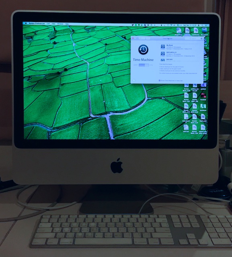Select the GKR-WD backup disk
The height and width of the screenshot is (257, 232).
(x=180, y=60)
